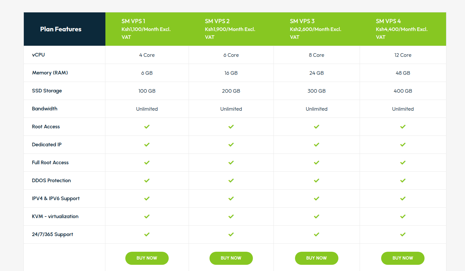Select the 200 GB storage value
The height and width of the screenshot is (271, 465).
tap(231, 91)
